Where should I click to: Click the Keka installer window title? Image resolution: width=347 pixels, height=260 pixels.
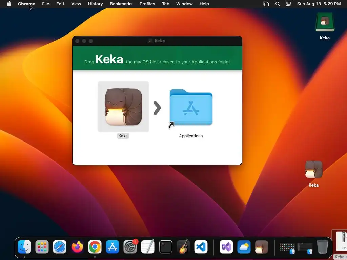pos(160,41)
